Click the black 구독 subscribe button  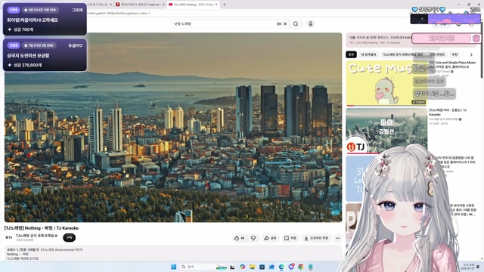tap(69, 237)
